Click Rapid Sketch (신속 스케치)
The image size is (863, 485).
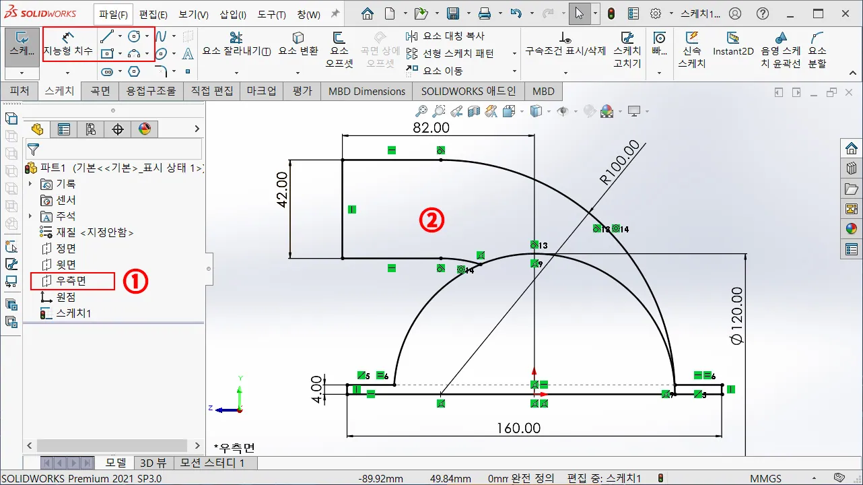(x=691, y=50)
